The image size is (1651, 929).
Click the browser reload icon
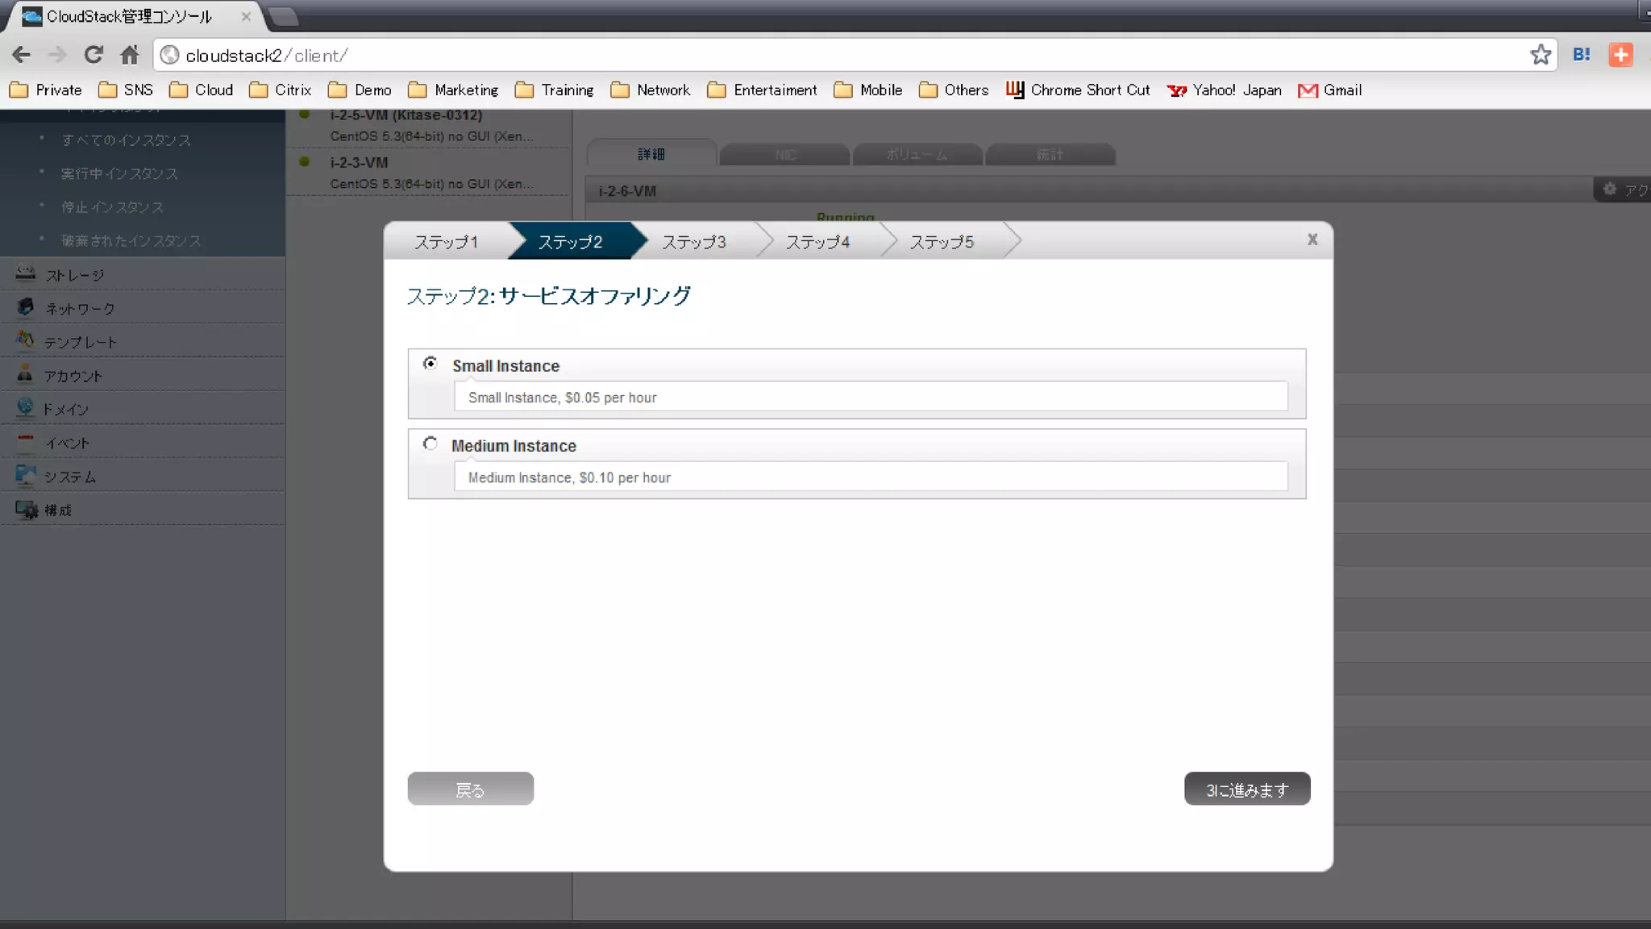pos(94,55)
